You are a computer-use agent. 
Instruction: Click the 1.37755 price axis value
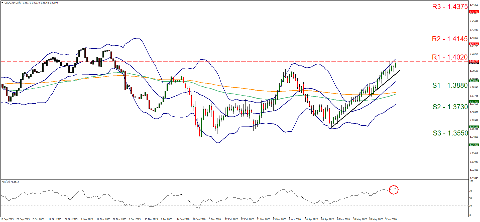[x=474, y=96]
